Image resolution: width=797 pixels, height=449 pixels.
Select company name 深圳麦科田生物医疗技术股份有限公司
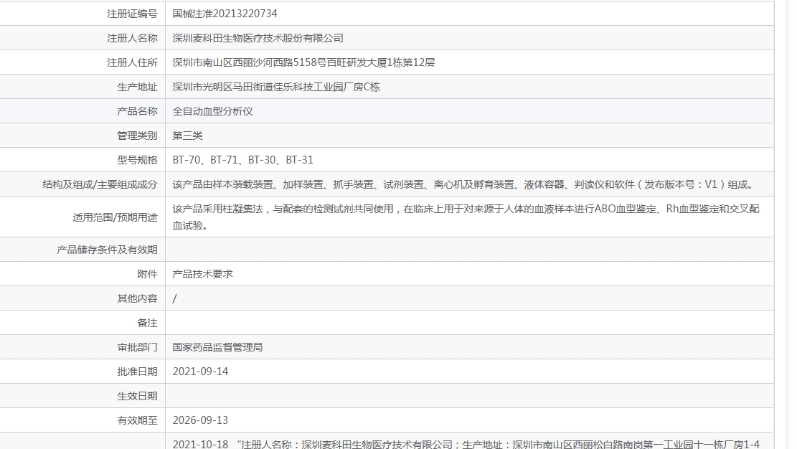coord(258,38)
